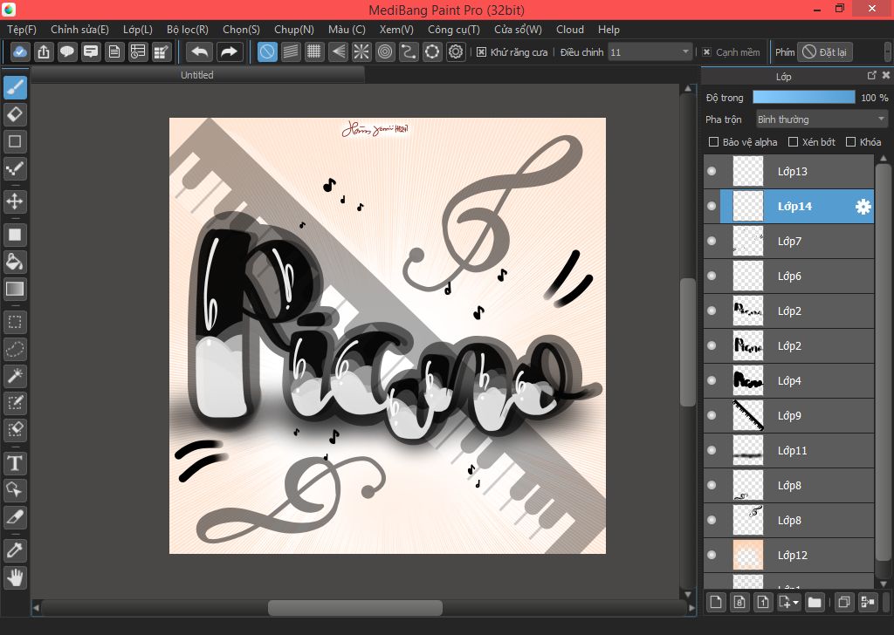Select the rectangular Selection tool
This screenshot has height=635, width=894.
click(15, 322)
